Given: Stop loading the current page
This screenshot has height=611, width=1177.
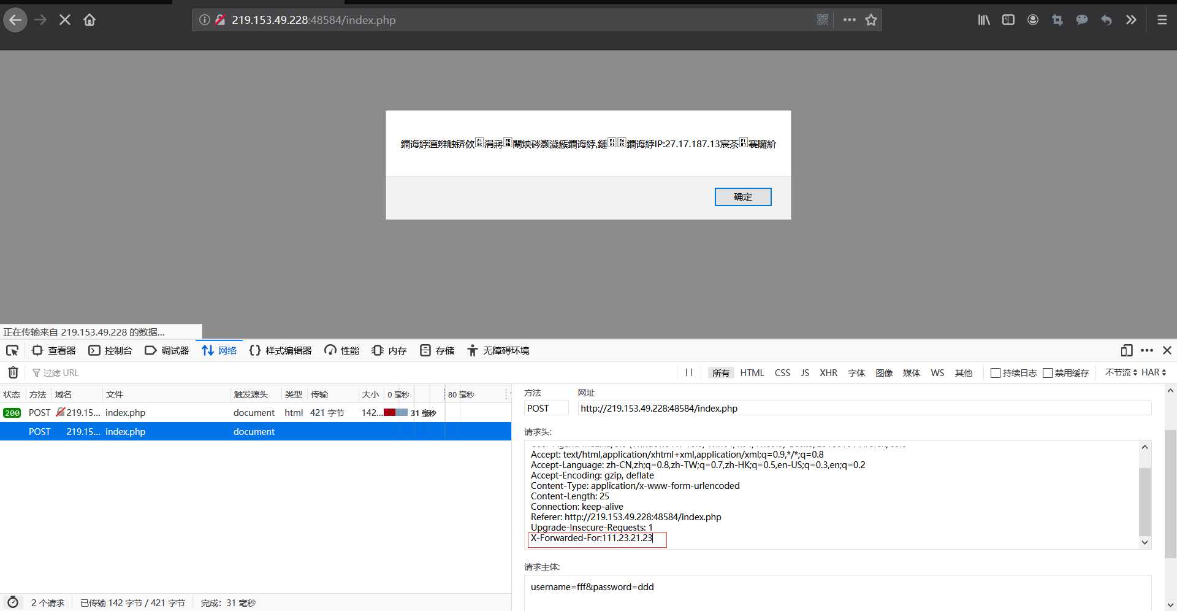Looking at the screenshot, I should (x=65, y=20).
